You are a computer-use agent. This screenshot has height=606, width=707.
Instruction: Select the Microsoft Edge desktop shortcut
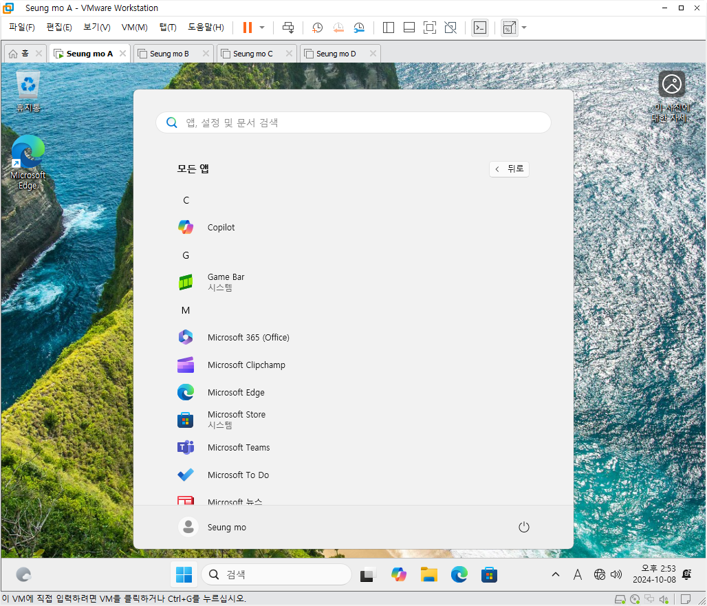coord(28,162)
